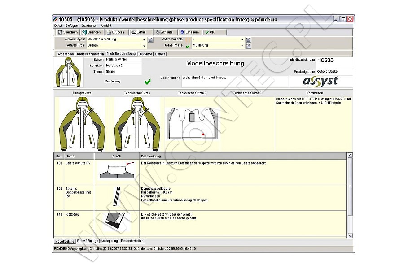Switch to the Futter / Einlage bottom tab
This screenshot has width=404, height=269.
[88, 241]
